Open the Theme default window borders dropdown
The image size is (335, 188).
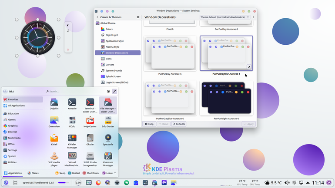[x=225, y=17]
